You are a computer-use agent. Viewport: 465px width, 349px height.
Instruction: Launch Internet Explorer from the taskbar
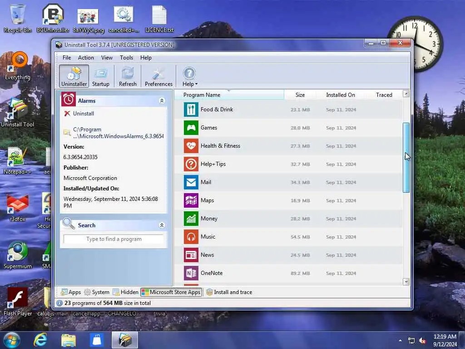point(40,340)
